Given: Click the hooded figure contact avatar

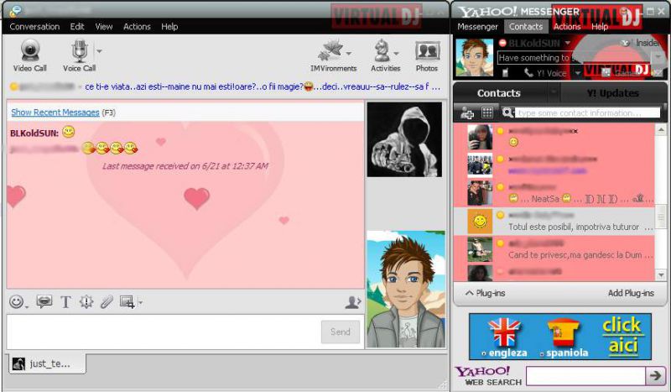Looking at the screenshot, I should (404, 139).
